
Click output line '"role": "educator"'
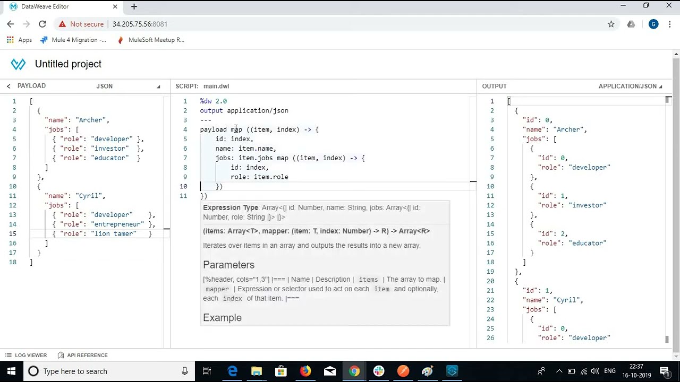(x=572, y=244)
